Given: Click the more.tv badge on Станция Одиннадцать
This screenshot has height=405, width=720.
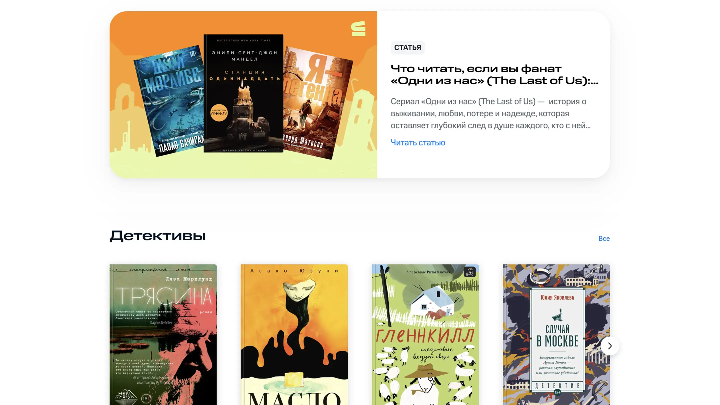Looking at the screenshot, I should (219, 112).
